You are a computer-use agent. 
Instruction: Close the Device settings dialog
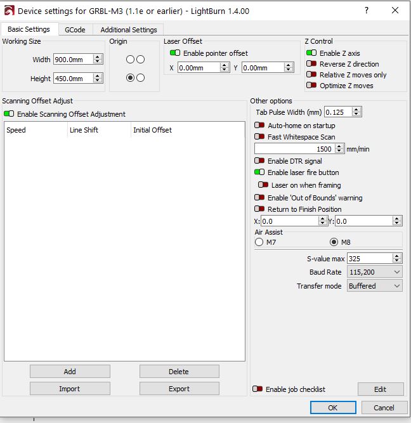(395, 11)
